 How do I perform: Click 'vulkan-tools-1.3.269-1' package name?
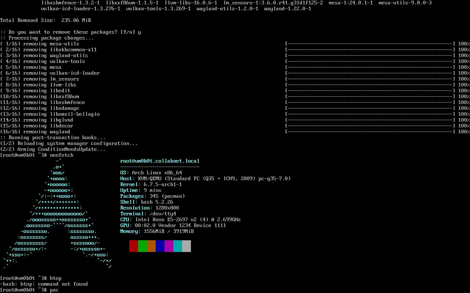tap(159, 9)
